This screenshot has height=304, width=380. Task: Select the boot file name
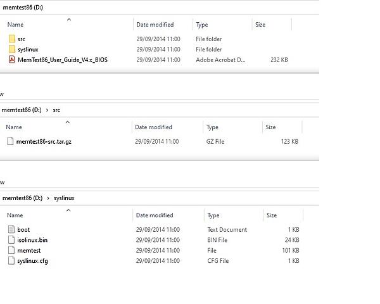point(23,229)
